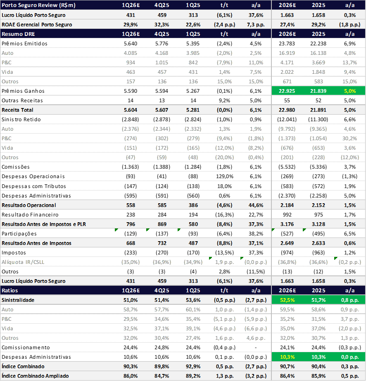Select the Ratios section header cell
This screenshot has width=366, height=381.
tap(10, 290)
